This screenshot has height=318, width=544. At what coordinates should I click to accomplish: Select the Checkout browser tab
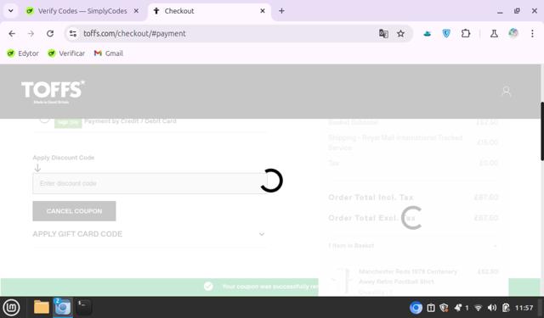pos(209,11)
